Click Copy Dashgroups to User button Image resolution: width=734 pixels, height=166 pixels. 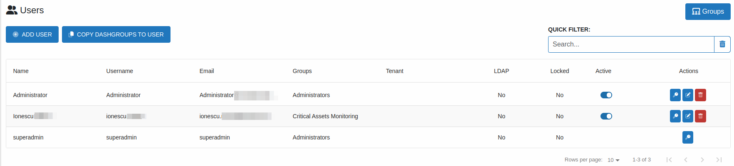tap(116, 34)
